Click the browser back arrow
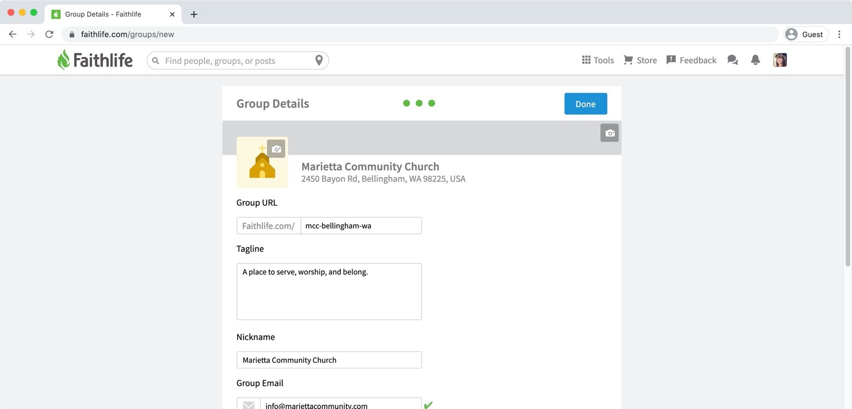The height and width of the screenshot is (409, 852). [x=13, y=34]
